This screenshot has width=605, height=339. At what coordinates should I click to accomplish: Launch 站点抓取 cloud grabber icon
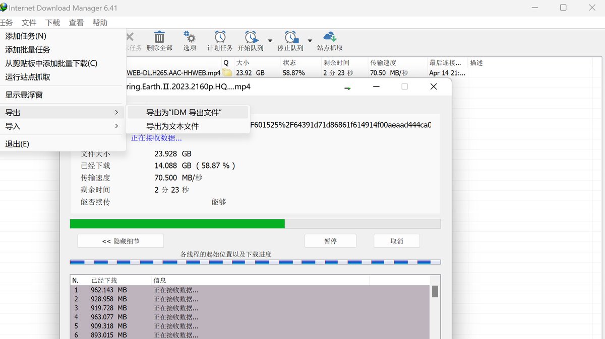pyautogui.click(x=330, y=37)
